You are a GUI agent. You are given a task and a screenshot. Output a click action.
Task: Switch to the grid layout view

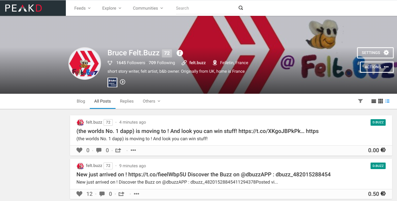(x=381, y=101)
